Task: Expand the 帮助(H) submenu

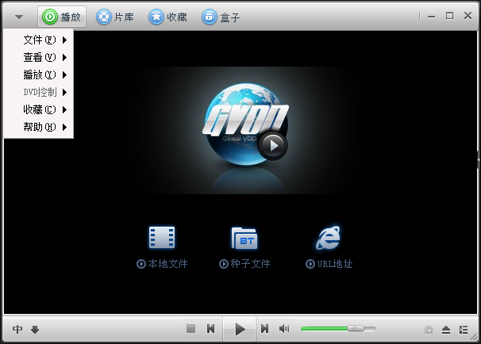Action: tap(38, 127)
